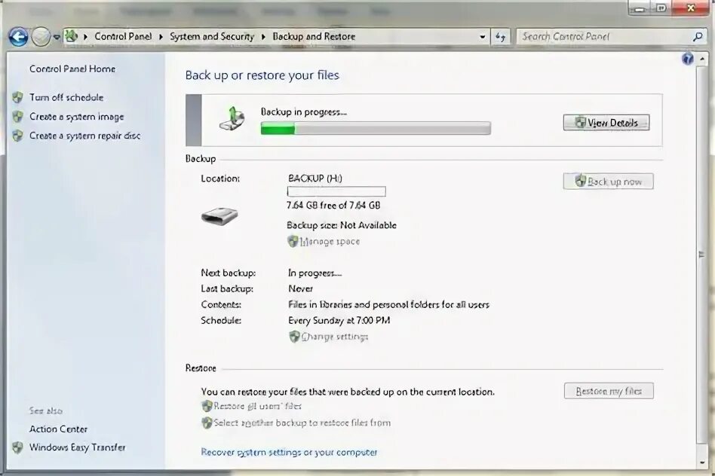
Task: Expand the arrow after System and Security
Action: click(x=263, y=37)
